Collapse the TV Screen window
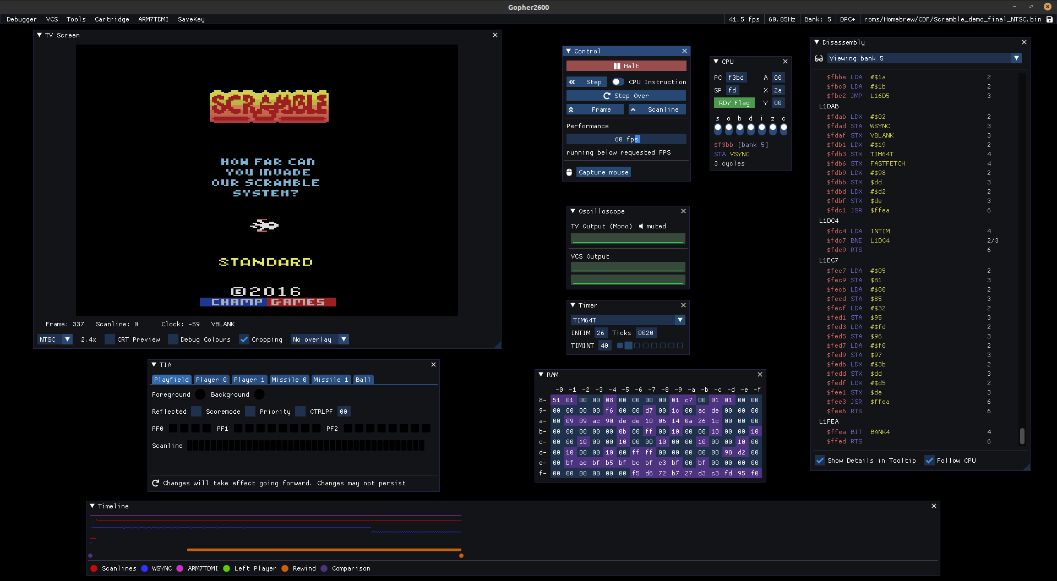Image resolution: width=1057 pixels, height=581 pixels. pyautogui.click(x=40, y=35)
